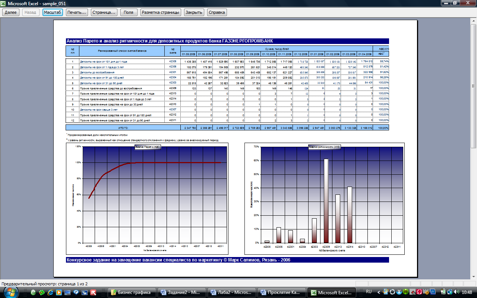Close print preview with Закрыть
This screenshot has height=298, width=477.
(x=194, y=12)
